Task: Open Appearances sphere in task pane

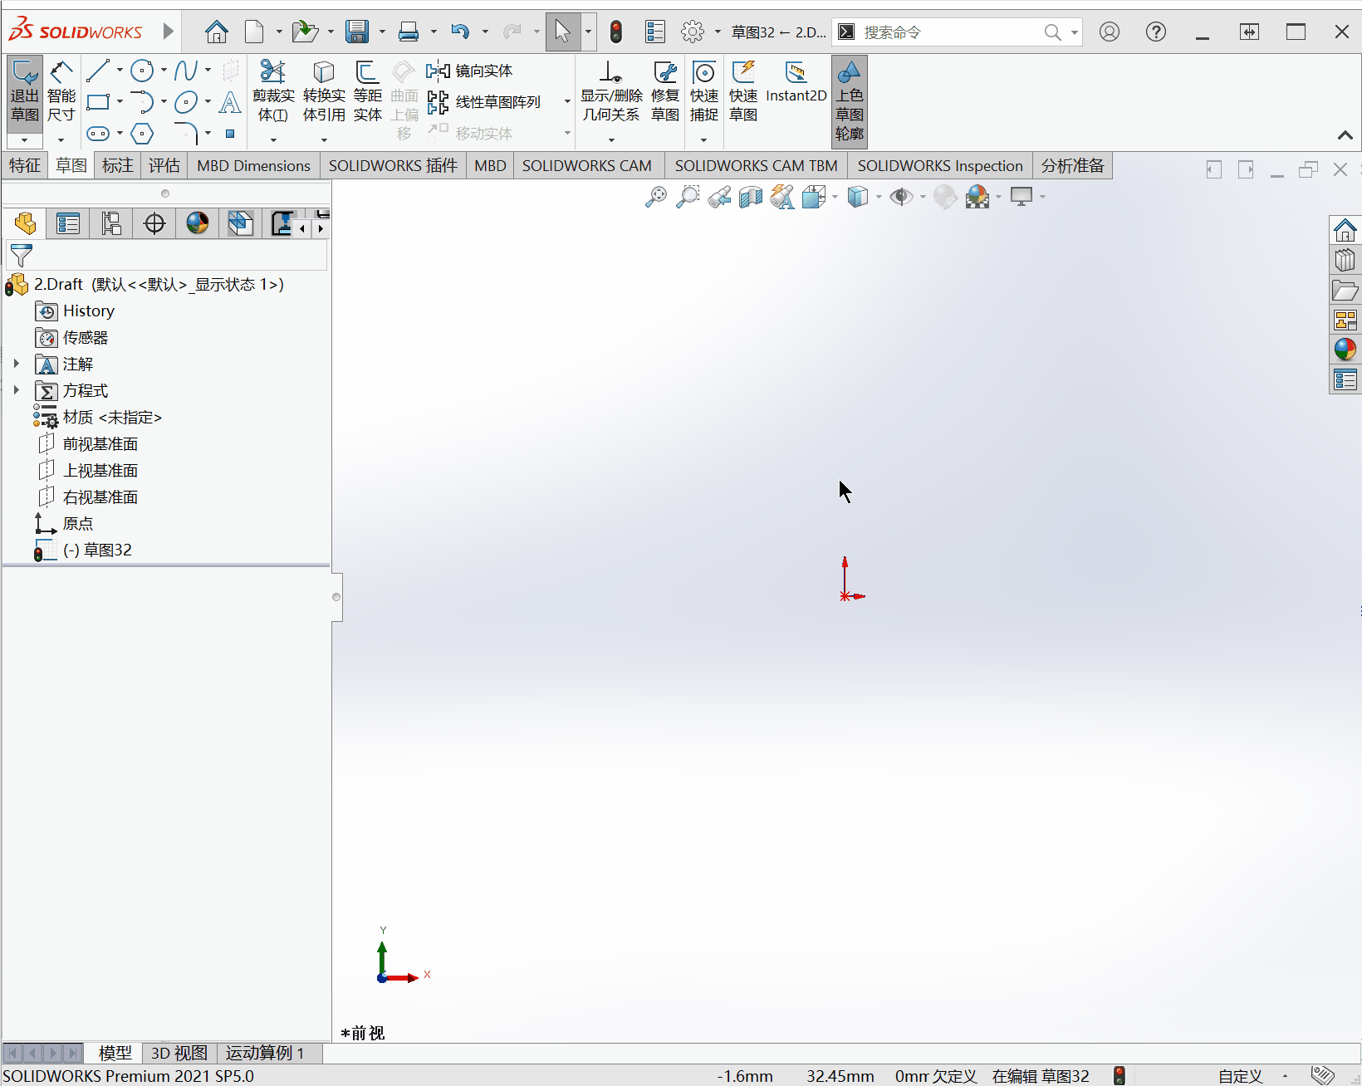Action: pyautogui.click(x=1345, y=349)
